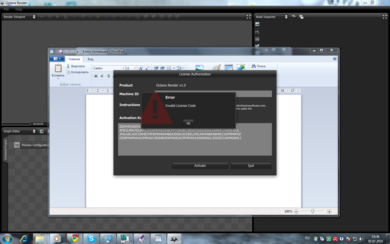Viewport: 390px width, 244px height.
Task: Open the Calibri font family dropdown
Action: point(123,68)
